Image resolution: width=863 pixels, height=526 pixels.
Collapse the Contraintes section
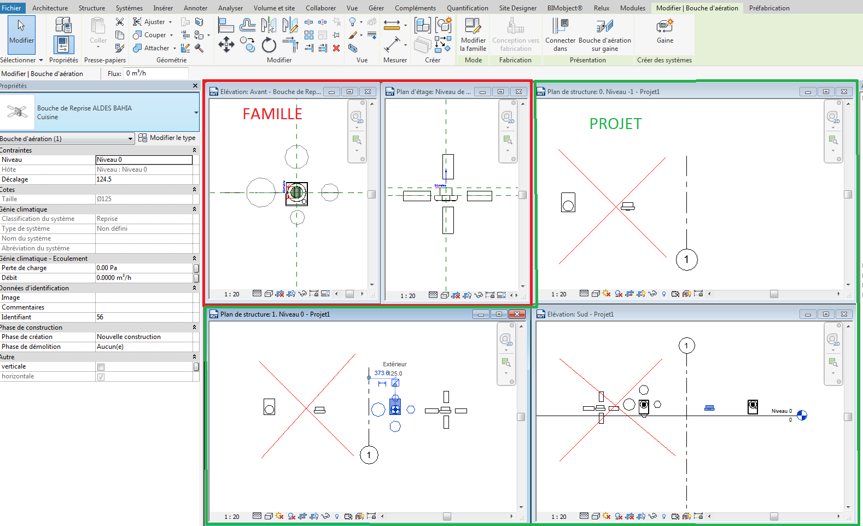(x=194, y=150)
